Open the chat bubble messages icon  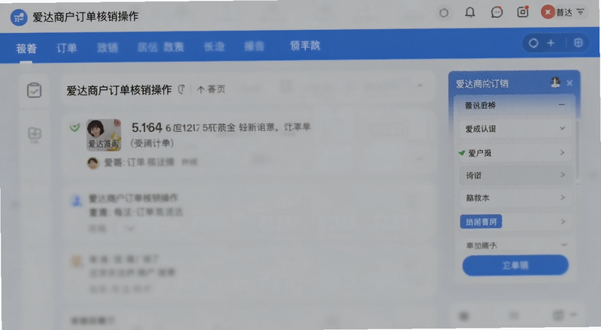point(497,13)
